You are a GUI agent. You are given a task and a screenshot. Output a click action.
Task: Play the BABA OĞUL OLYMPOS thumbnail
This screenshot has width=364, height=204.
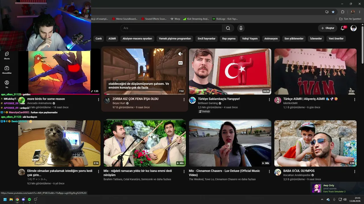(315, 143)
